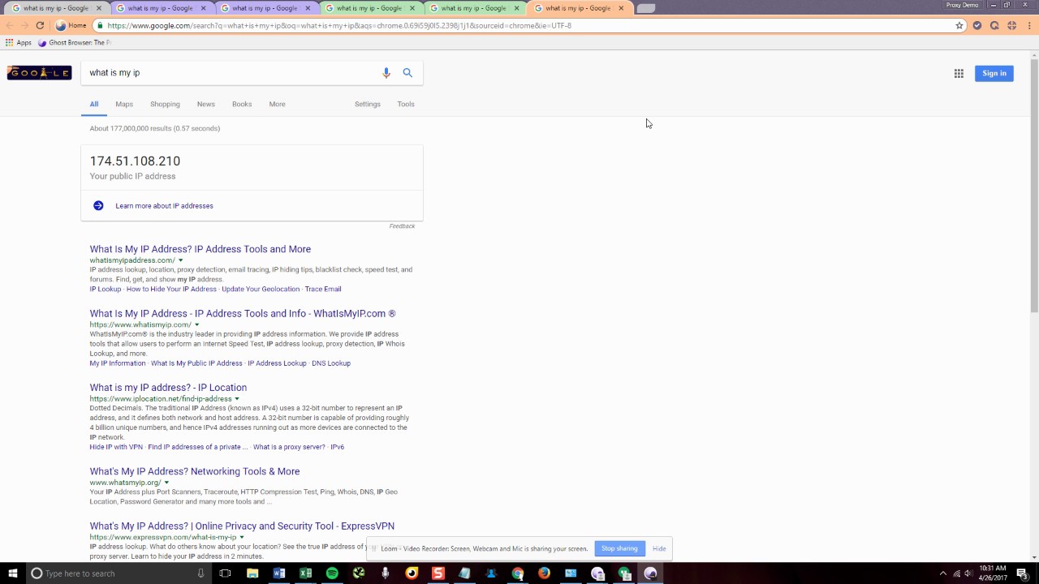Click the IP address 174.51.108.210
1039x584 pixels.
[x=135, y=161]
